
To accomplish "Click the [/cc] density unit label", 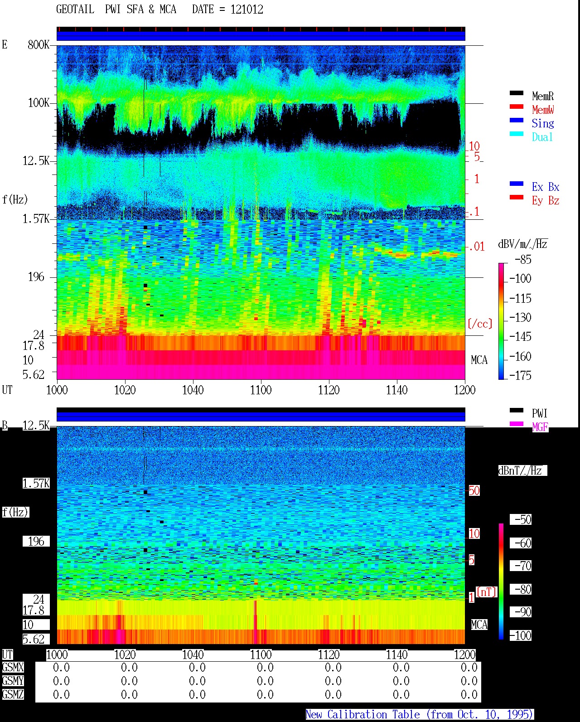I will coord(480,324).
